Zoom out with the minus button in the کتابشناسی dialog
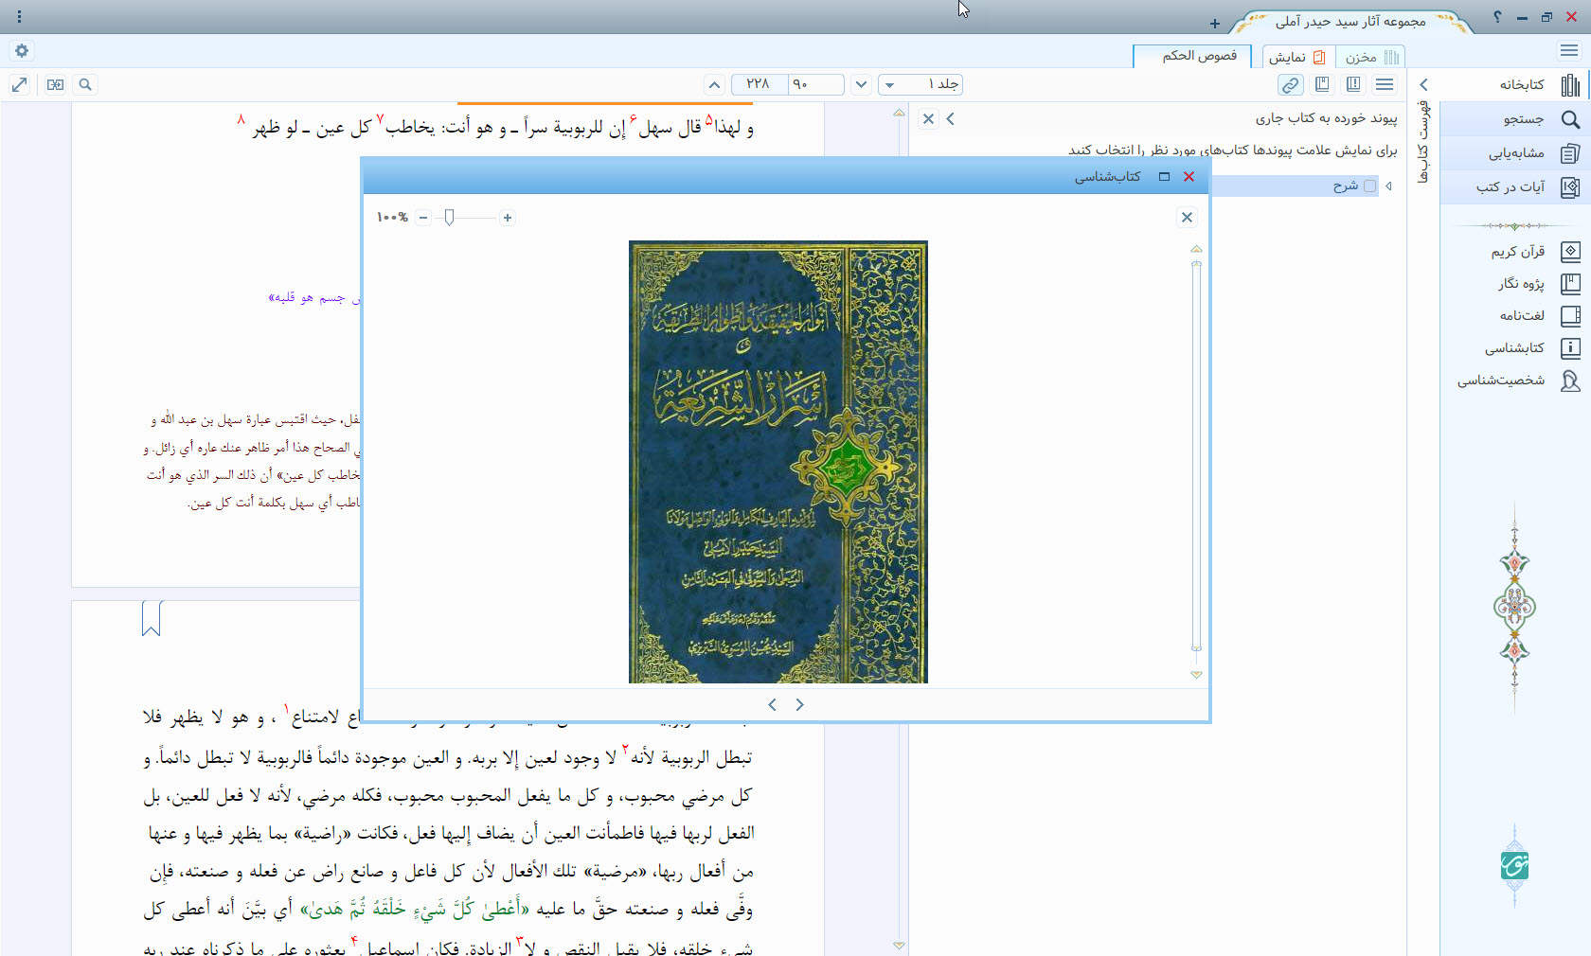1591x956 pixels. pos(423,218)
